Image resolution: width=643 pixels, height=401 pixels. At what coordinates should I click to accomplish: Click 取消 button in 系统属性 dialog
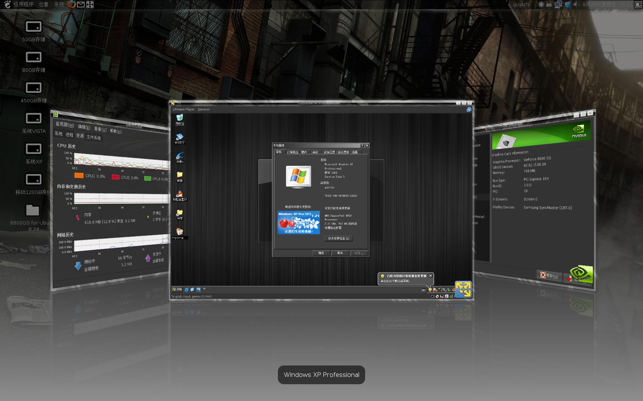340,253
